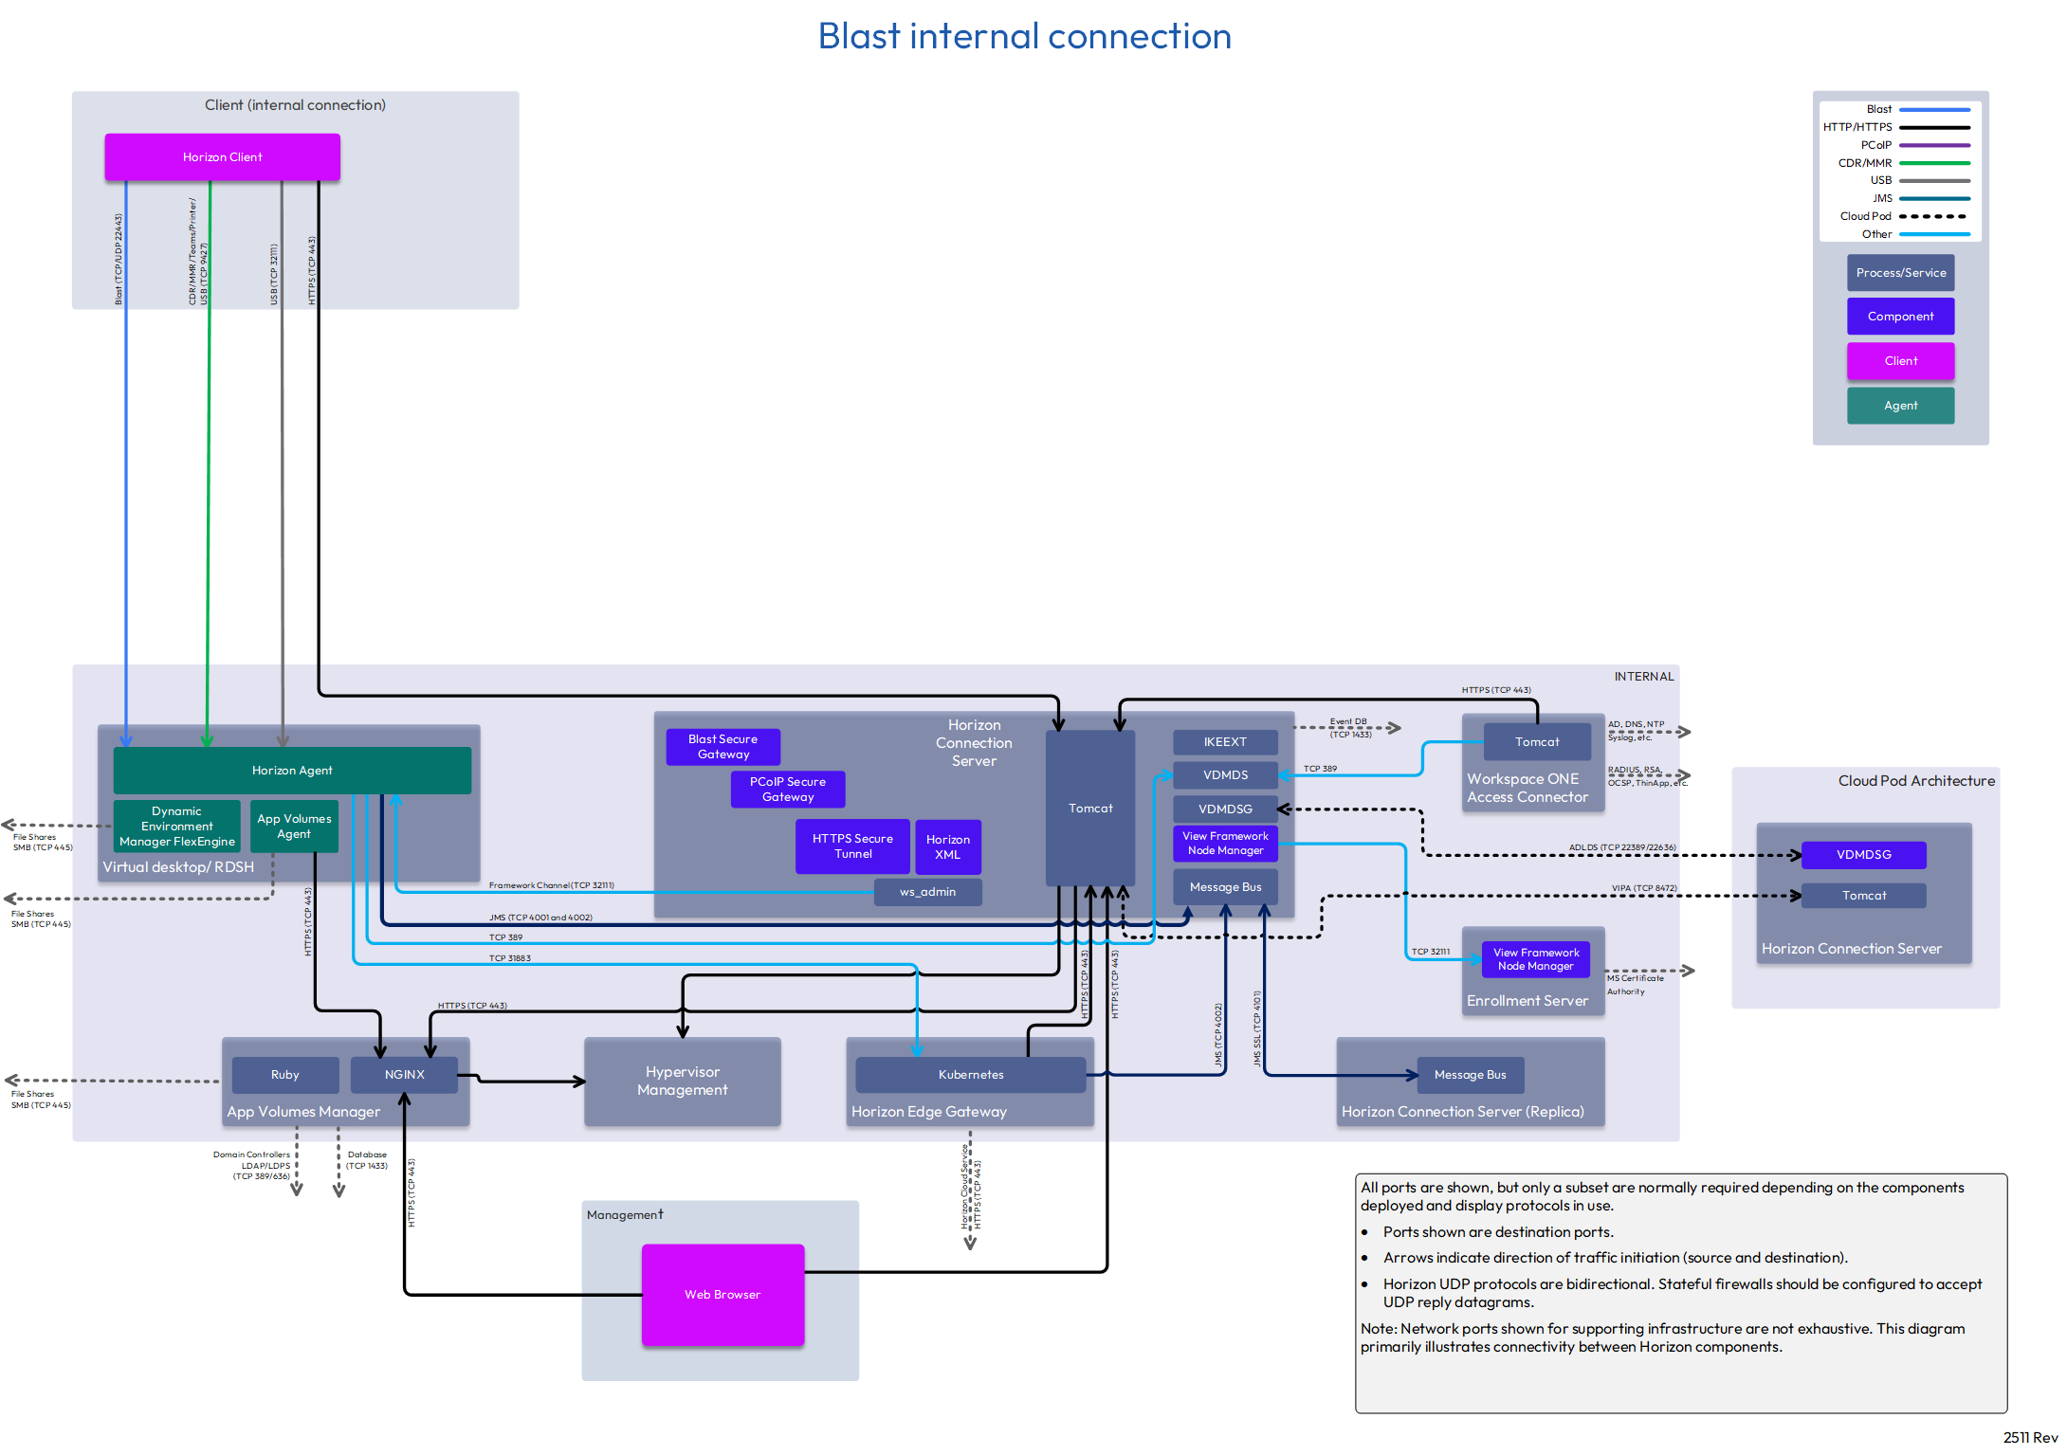Click the Horizon Client box
The image size is (2067, 1455).
[222, 156]
